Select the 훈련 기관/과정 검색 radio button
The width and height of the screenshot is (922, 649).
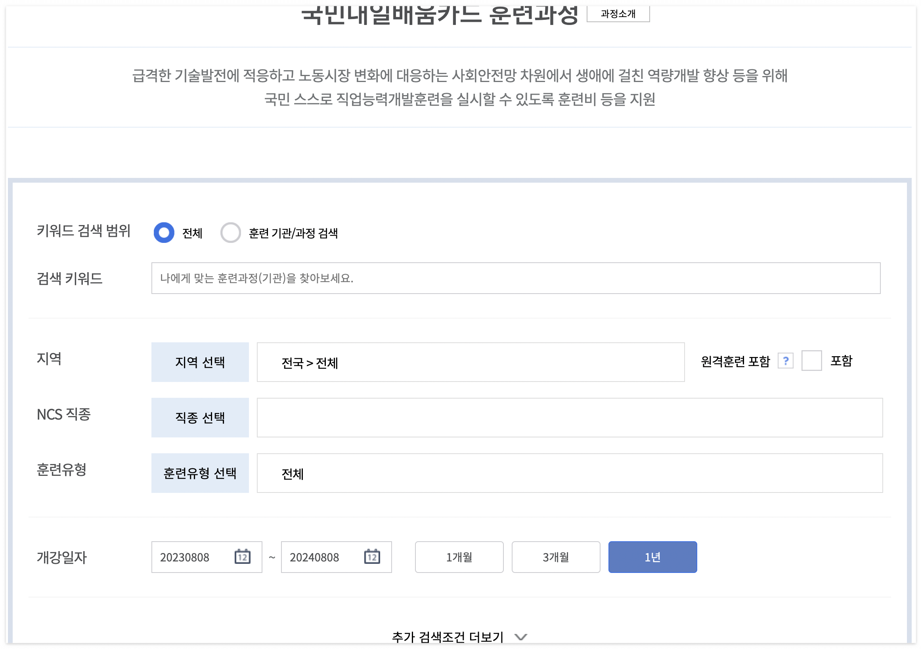coord(231,233)
